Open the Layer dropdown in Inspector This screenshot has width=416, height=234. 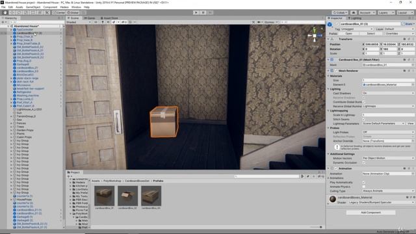(399, 29)
